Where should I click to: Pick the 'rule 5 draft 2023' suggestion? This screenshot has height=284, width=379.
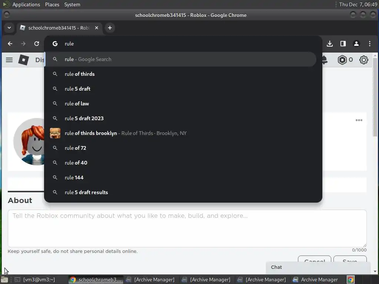181,118
